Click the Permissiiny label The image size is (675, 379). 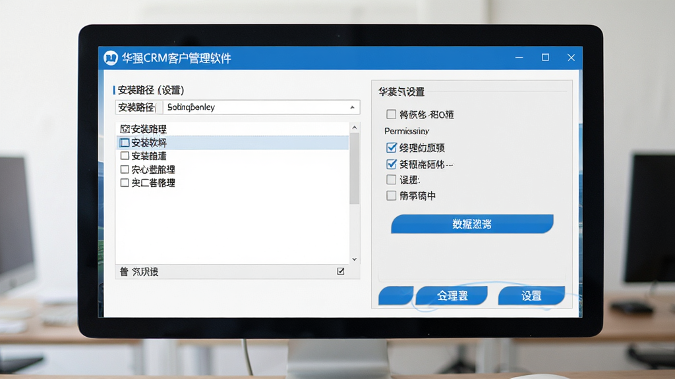(407, 131)
